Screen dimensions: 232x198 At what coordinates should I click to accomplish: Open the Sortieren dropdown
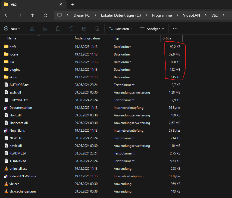pos(121,29)
